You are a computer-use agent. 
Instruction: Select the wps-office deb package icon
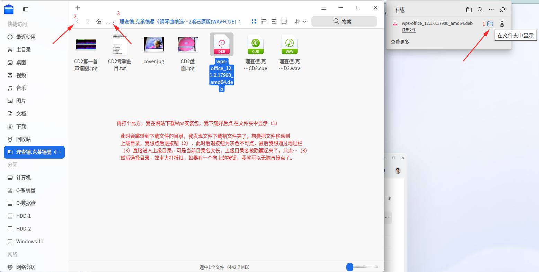[x=222, y=44]
